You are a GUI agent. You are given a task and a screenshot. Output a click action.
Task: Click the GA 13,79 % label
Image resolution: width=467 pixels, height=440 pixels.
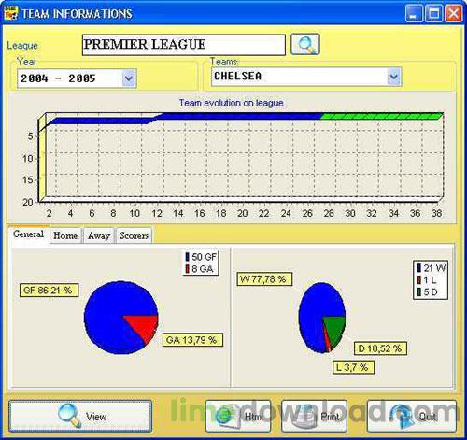192,340
